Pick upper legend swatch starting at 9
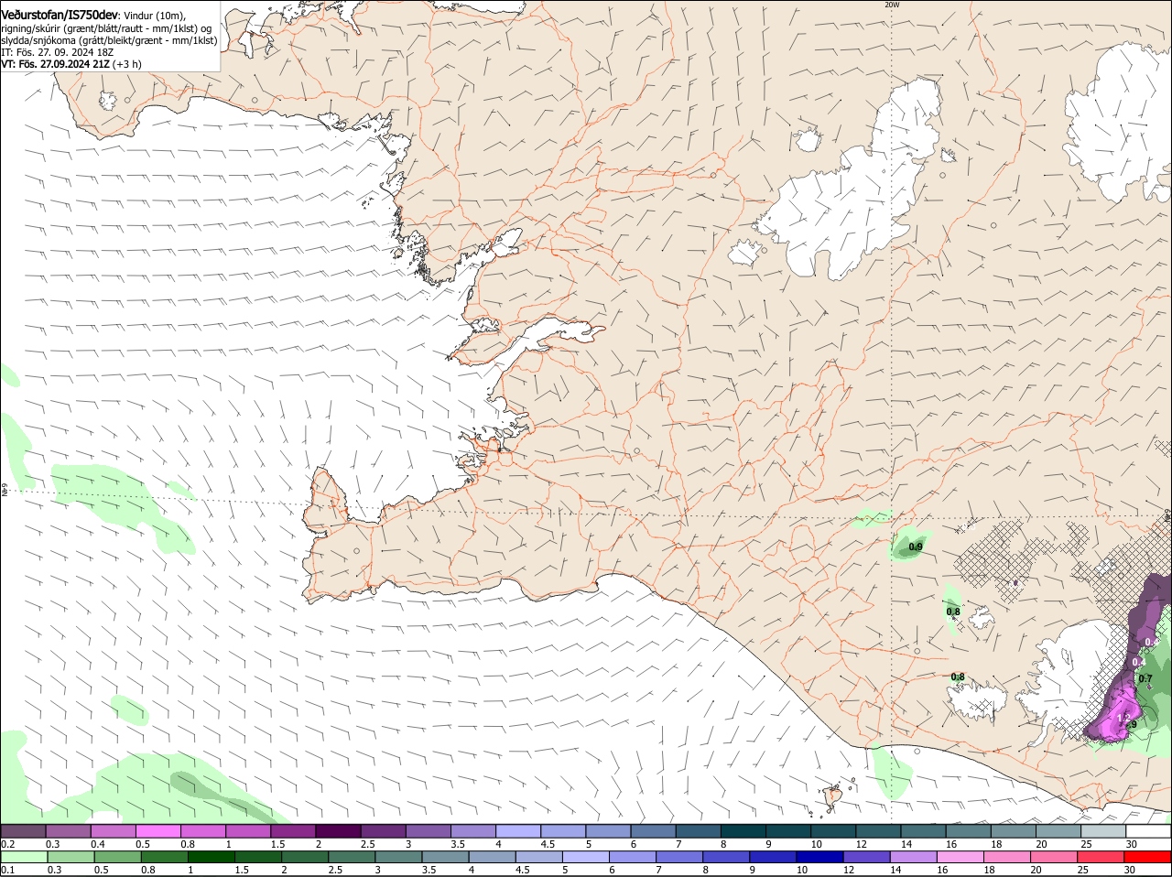Image resolution: width=1172 pixels, height=877 pixels. click(x=787, y=830)
